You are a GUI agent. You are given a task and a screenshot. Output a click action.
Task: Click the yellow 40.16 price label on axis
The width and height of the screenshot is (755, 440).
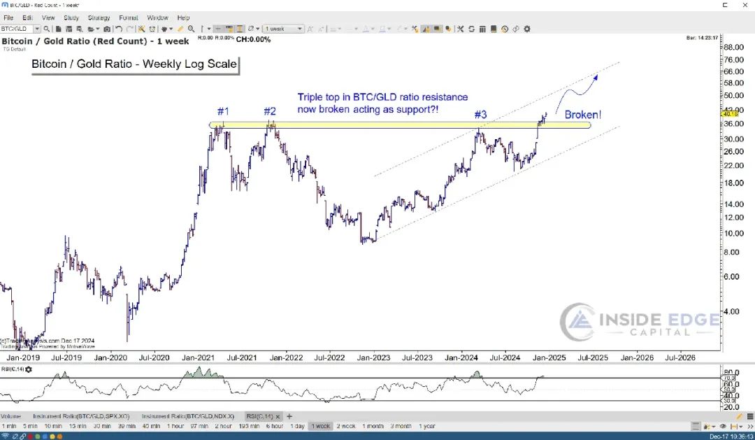731,114
